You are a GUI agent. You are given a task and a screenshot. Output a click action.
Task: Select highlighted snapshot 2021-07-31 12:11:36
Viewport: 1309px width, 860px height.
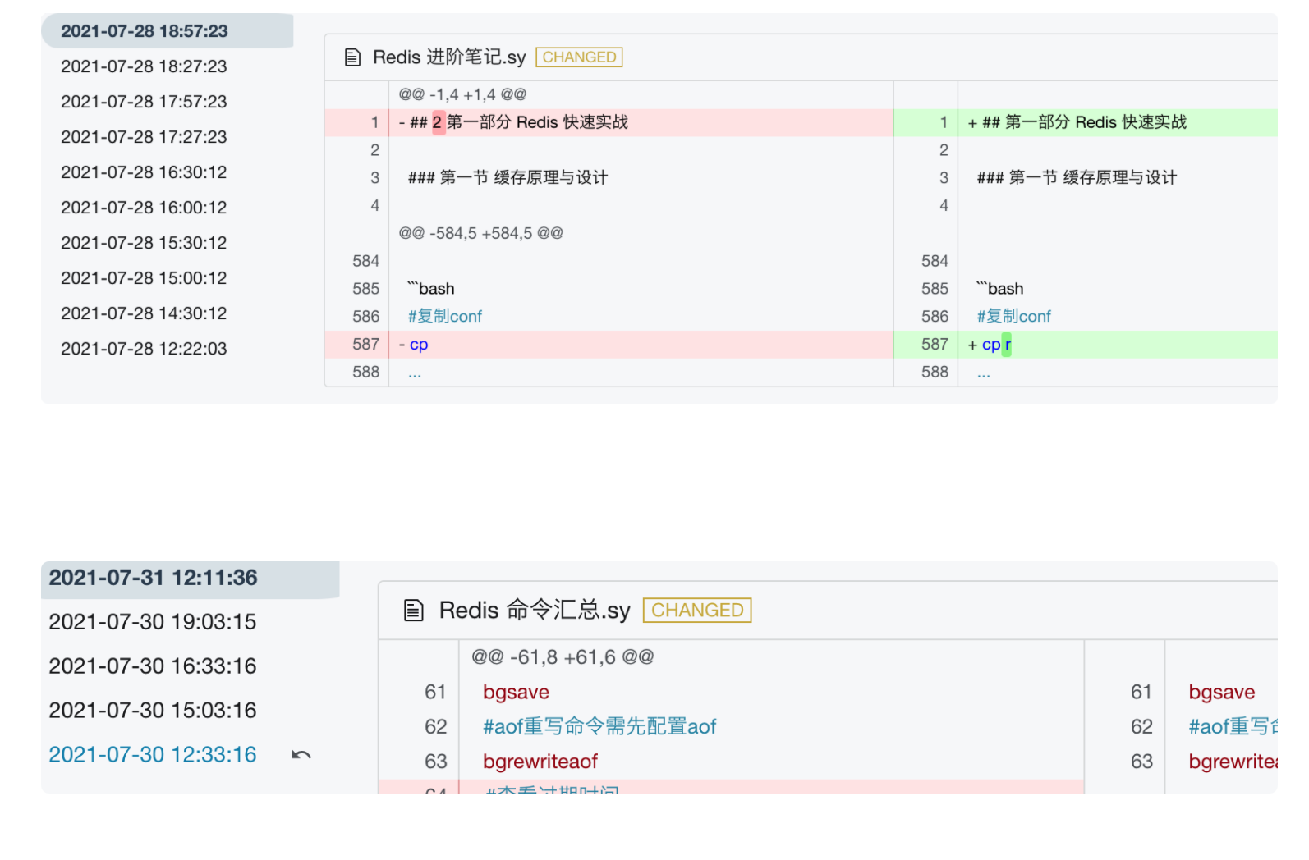(x=154, y=578)
